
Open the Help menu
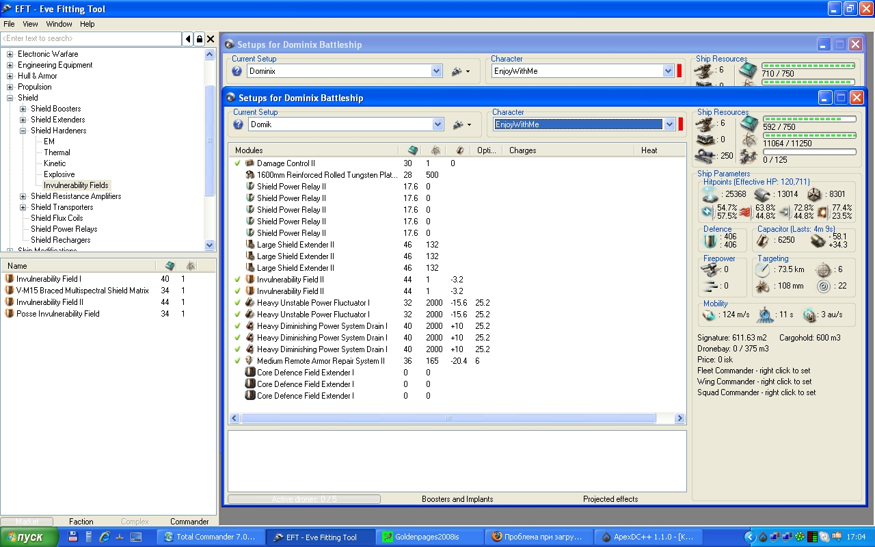[87, 24]
